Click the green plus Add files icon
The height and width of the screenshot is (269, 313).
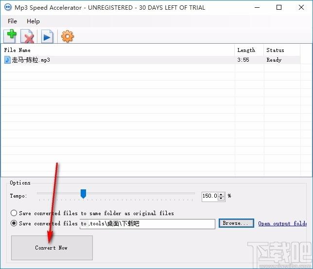point(10,36)
